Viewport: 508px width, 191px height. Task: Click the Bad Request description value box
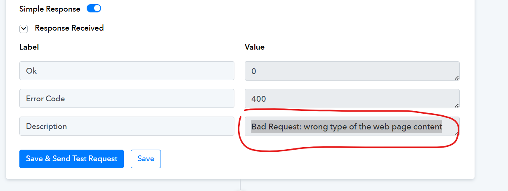pyautogui.click(x=352, y=126)
